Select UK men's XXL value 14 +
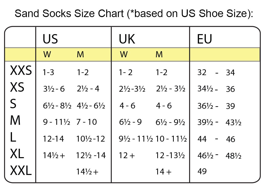 (164, 172)
